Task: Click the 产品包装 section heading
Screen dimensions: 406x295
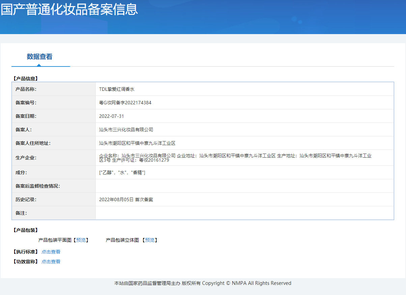Action: point(26,230)
